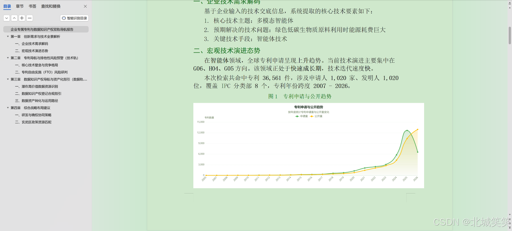Jump to 二、数据知识产权登记合规指引
512x231 pixels.
[38, 93]
